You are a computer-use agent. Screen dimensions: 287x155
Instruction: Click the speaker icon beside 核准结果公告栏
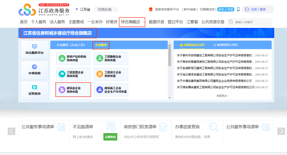coord(214,45)
